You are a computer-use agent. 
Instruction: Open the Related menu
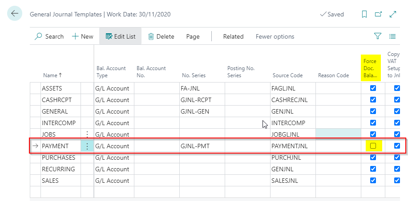[x=233, y=36]
